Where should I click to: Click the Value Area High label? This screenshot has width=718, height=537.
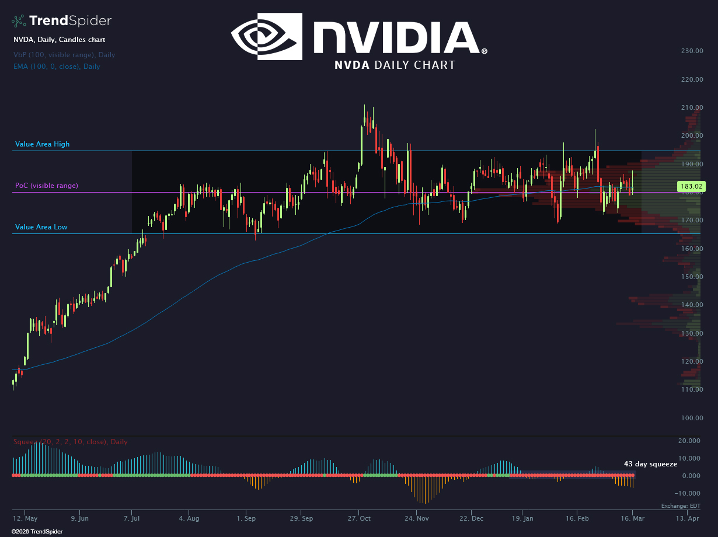[x=42, y=144]
